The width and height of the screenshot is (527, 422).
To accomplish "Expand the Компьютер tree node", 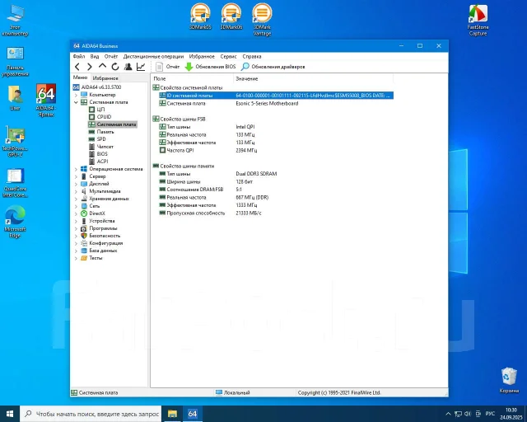I will pyautogui.click(x=76, y=95).
